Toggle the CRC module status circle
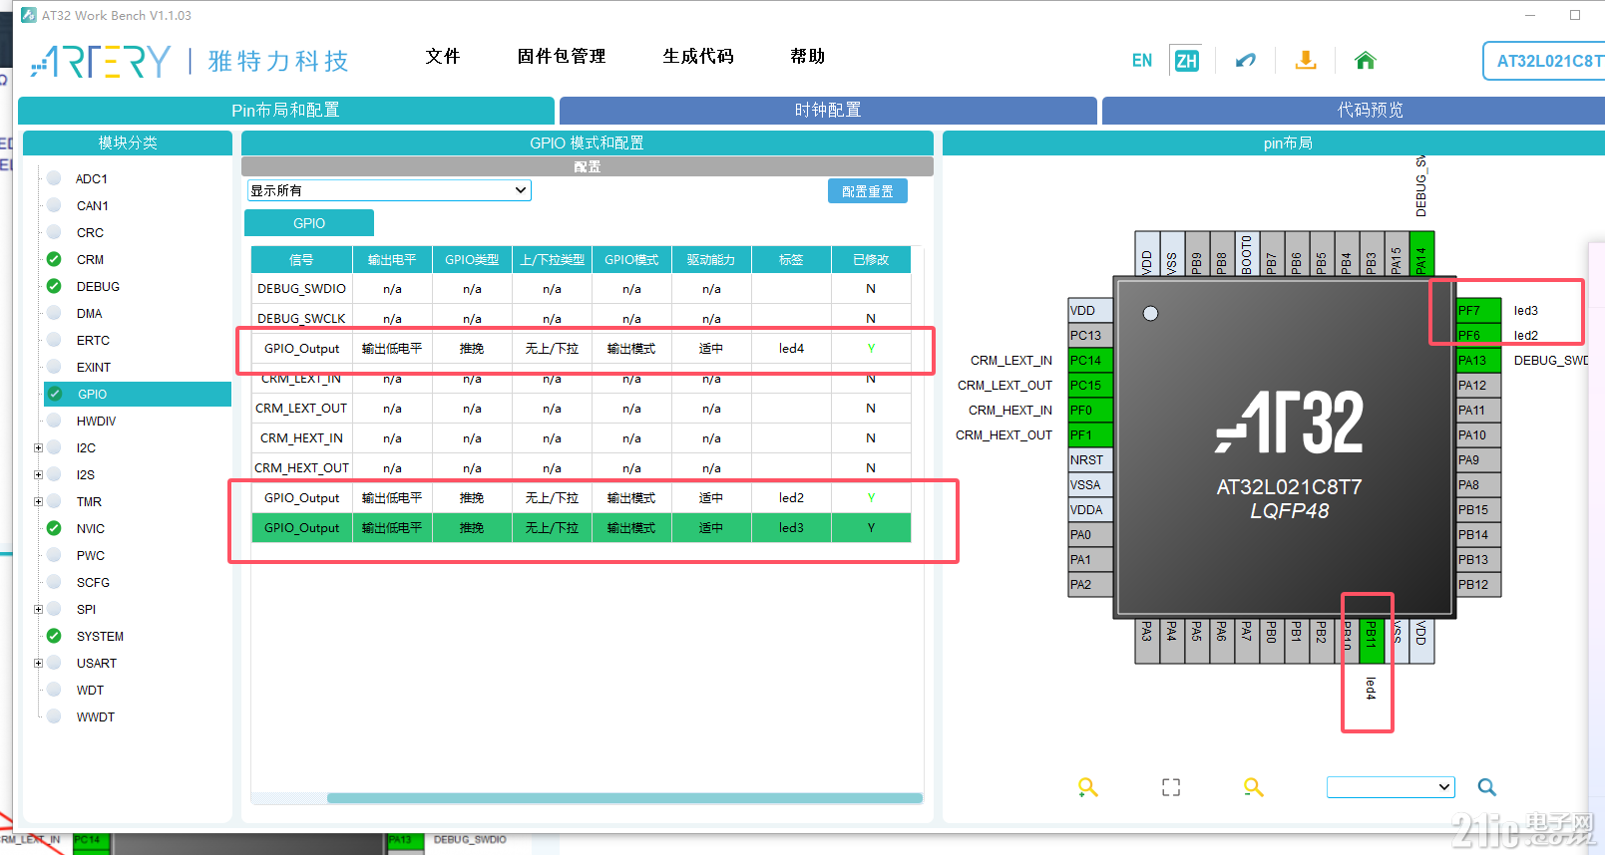Viewport: 1605px width, 855px height. [x=54, y=232]
